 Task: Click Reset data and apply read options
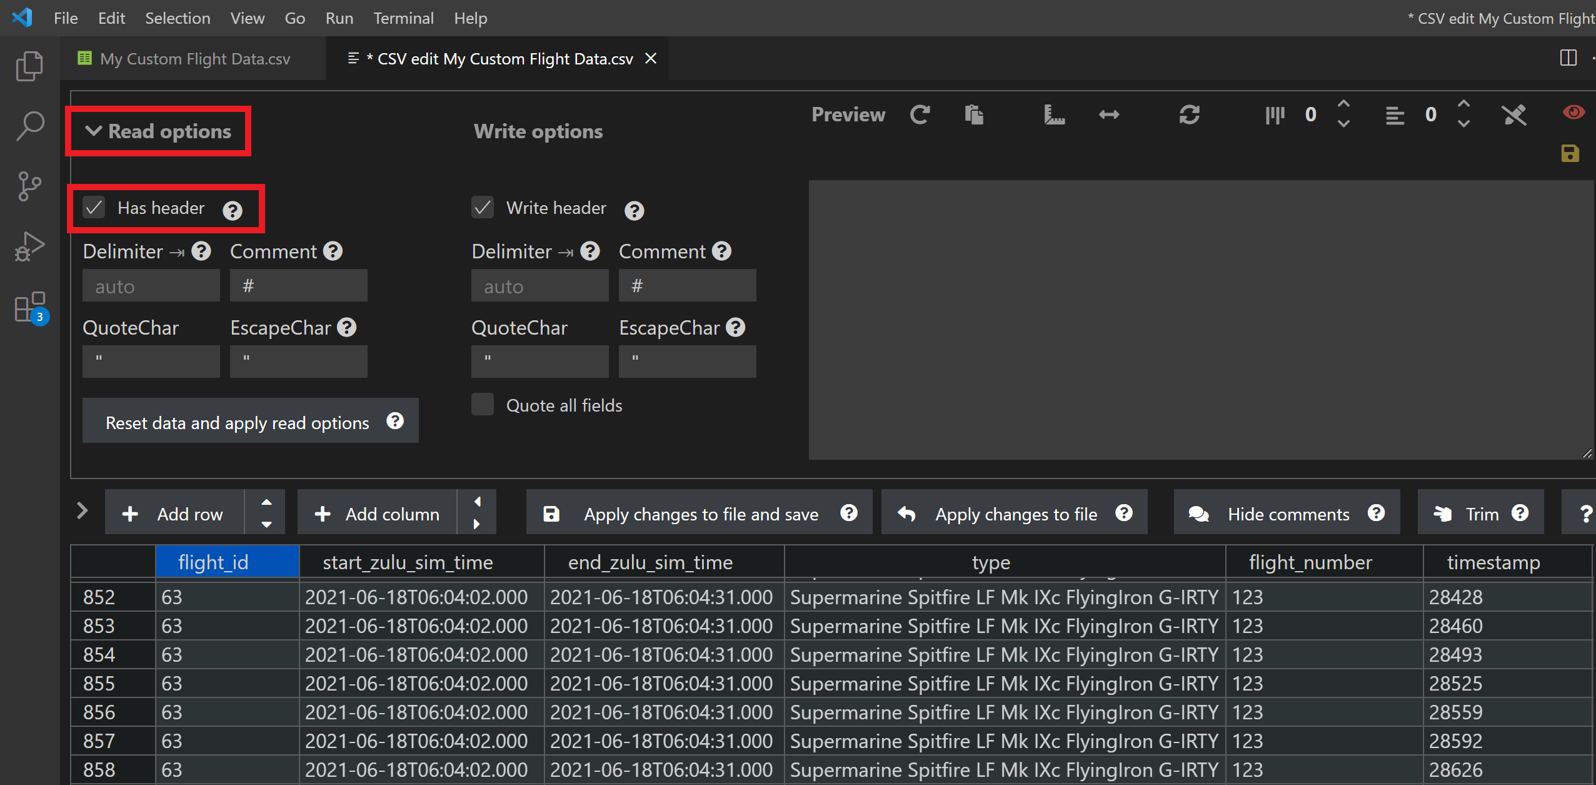[238, 423]
